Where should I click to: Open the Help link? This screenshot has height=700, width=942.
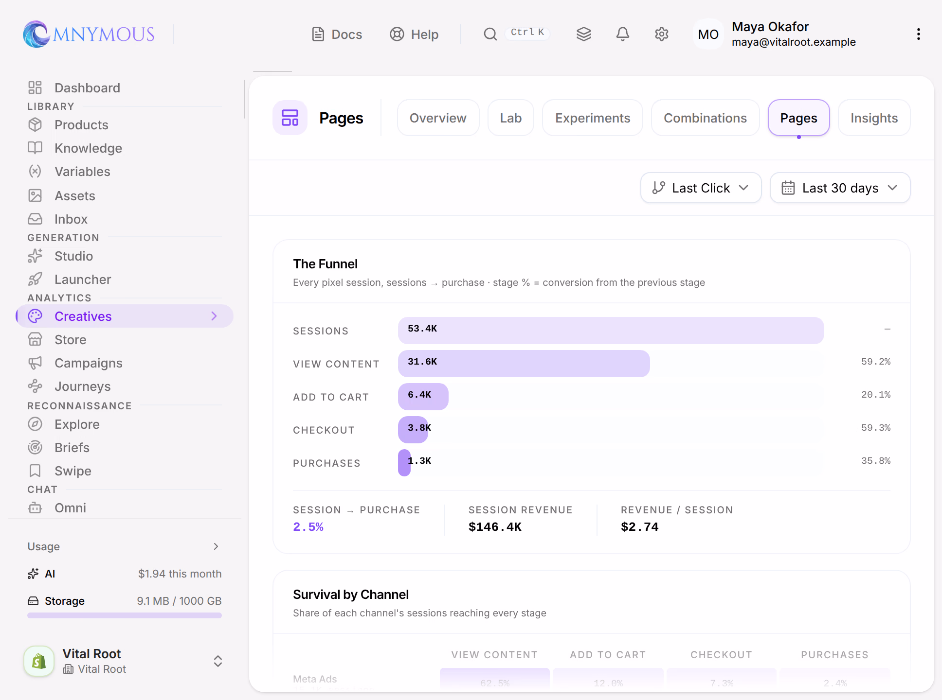click(x=415, y=34)
